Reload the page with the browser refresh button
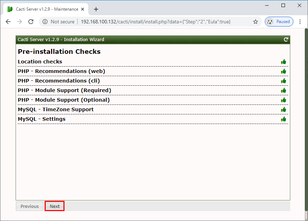Viewport: 308px width, 221px height. click(x=31, y=22)
